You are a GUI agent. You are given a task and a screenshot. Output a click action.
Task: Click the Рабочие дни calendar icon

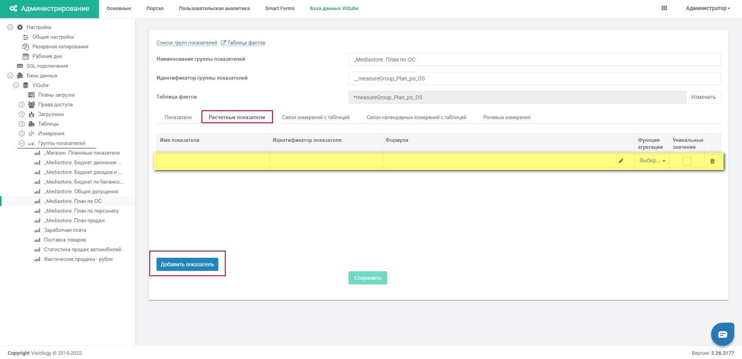(x=26, y=56)
